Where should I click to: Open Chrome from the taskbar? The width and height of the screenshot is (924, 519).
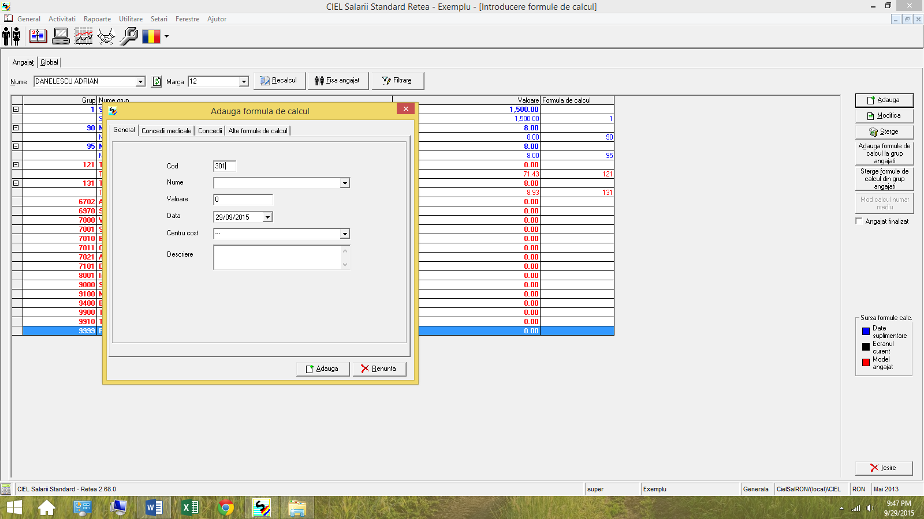pyautogui.click(x=226, y=508)
